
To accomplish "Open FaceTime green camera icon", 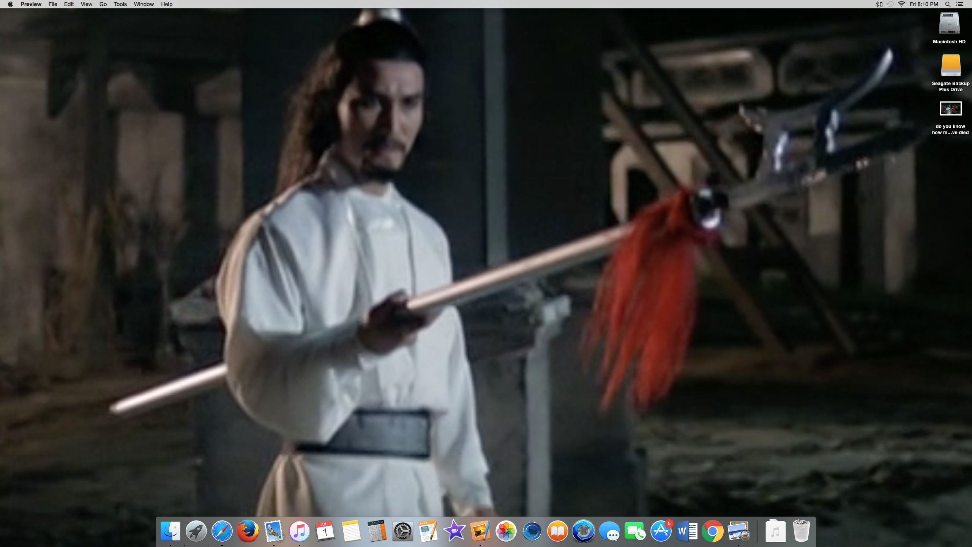I will [635, 531].
